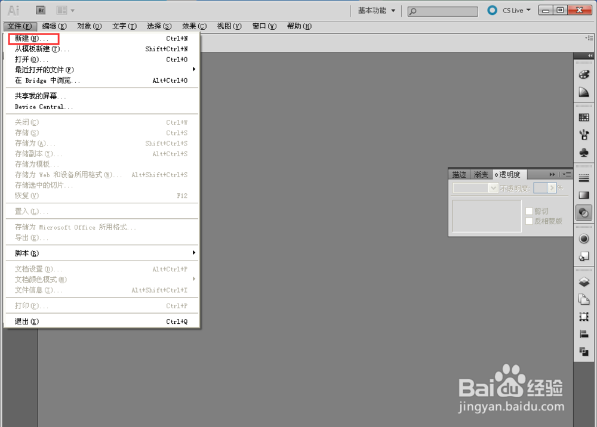The height and width of the screenshot is (427, 597).
Task: Open the arrange documents layout icon
Action: [x=61, y=10]
